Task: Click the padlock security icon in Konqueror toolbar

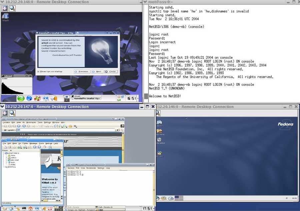Action: tap(70, 126)
